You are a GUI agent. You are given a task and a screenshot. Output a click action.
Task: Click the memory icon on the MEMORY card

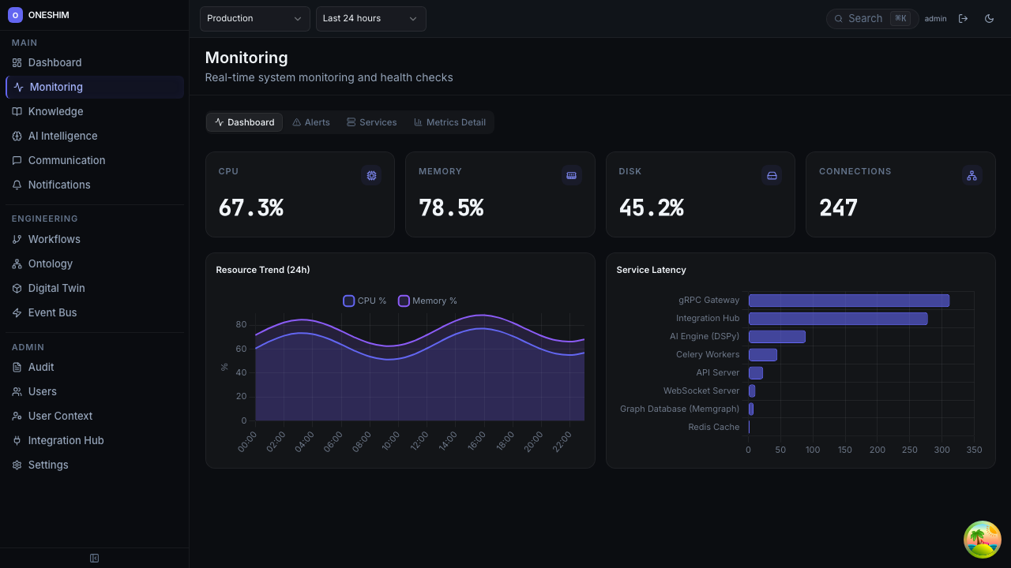(x=571, y=175)
